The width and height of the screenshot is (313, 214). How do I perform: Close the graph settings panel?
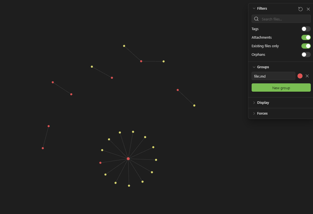pos(308,9)
